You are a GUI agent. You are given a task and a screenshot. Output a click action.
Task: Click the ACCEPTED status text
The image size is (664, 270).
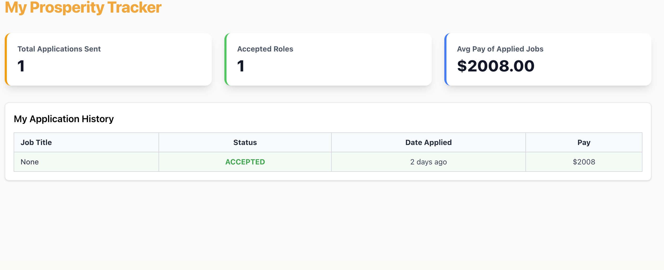point(245,162)
